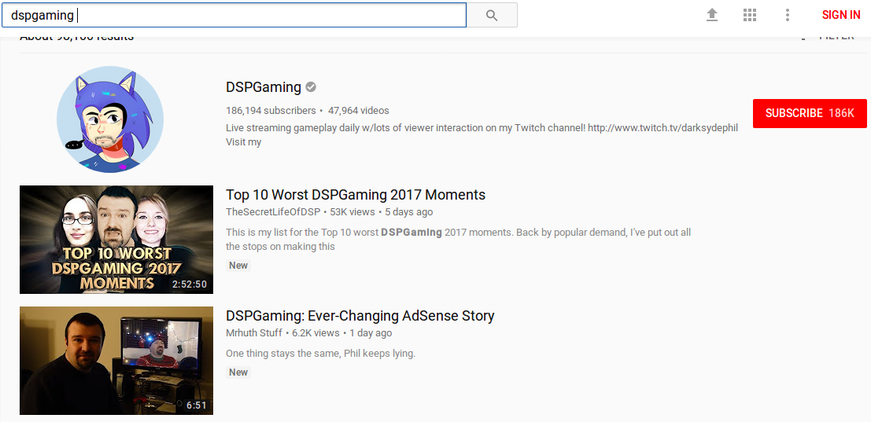
Task: Click the 2:52:50 duration label
Action: click(190, 284)
